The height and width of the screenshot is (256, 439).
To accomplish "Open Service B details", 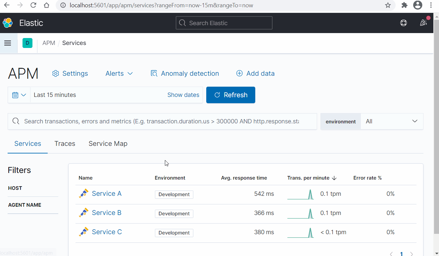I will click(x=106, y=213).
